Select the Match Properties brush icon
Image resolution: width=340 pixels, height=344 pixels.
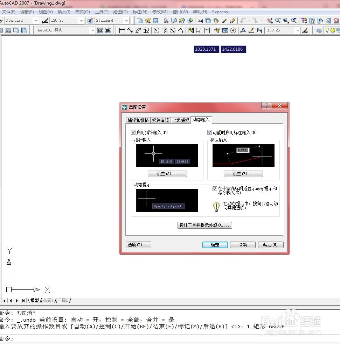[x=224, y=21]
